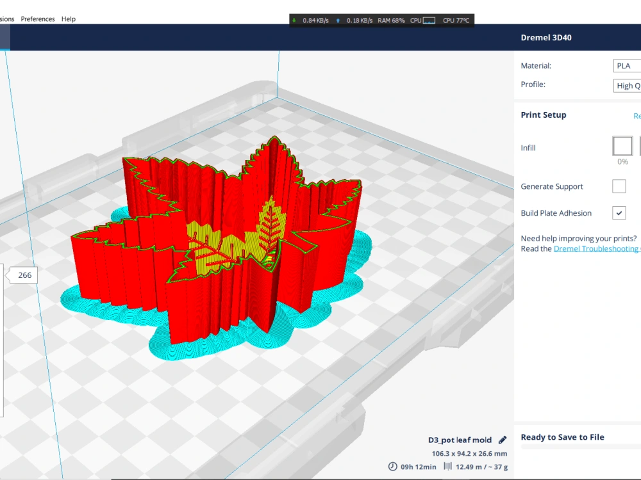The image size is (641, 480).
Task: Open the Material PLA dropdown
Action: (627, 66)
